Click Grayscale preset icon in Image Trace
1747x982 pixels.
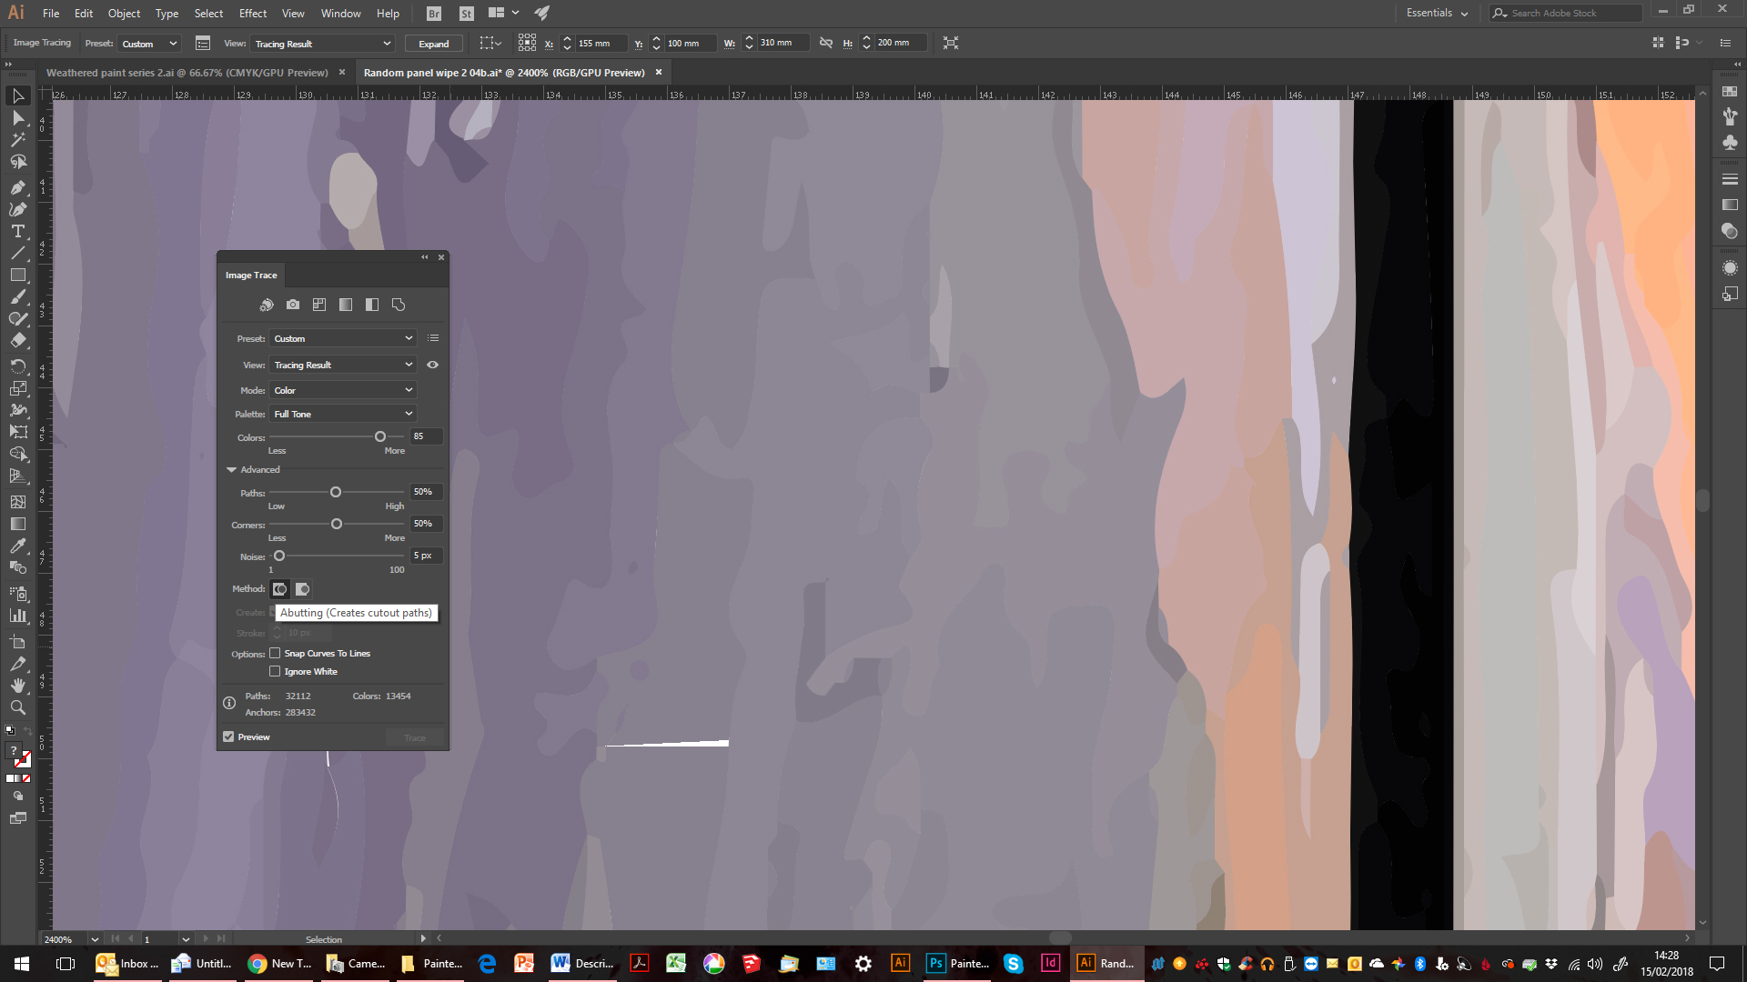(346, 305)
